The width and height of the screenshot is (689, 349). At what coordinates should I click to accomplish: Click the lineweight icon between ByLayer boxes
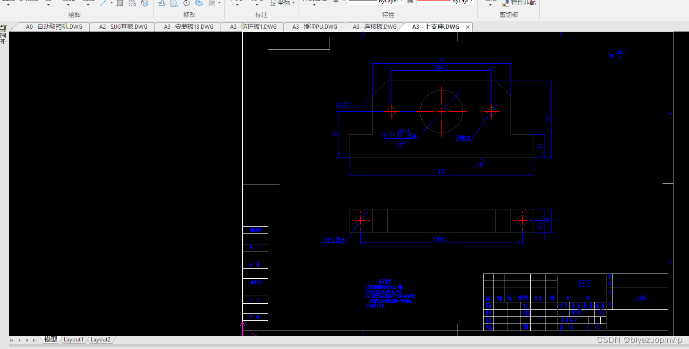[x=410, y=2]
